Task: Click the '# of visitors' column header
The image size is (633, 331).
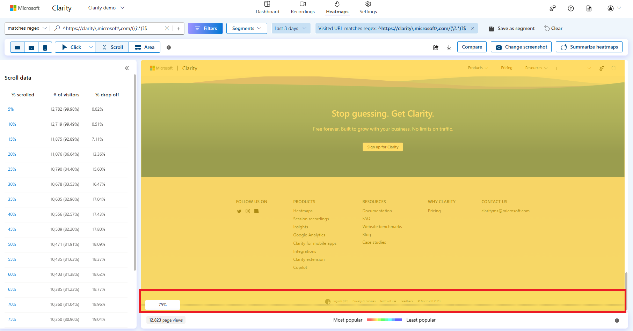Action: pyautogui.click(x=66, y=95)
